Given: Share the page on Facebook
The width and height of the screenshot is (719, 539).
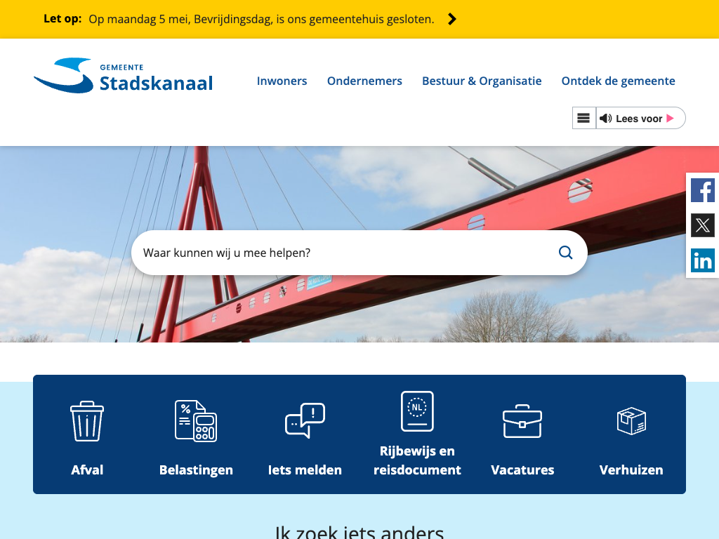Looking at the screenshot, I should tap(702, 190).
